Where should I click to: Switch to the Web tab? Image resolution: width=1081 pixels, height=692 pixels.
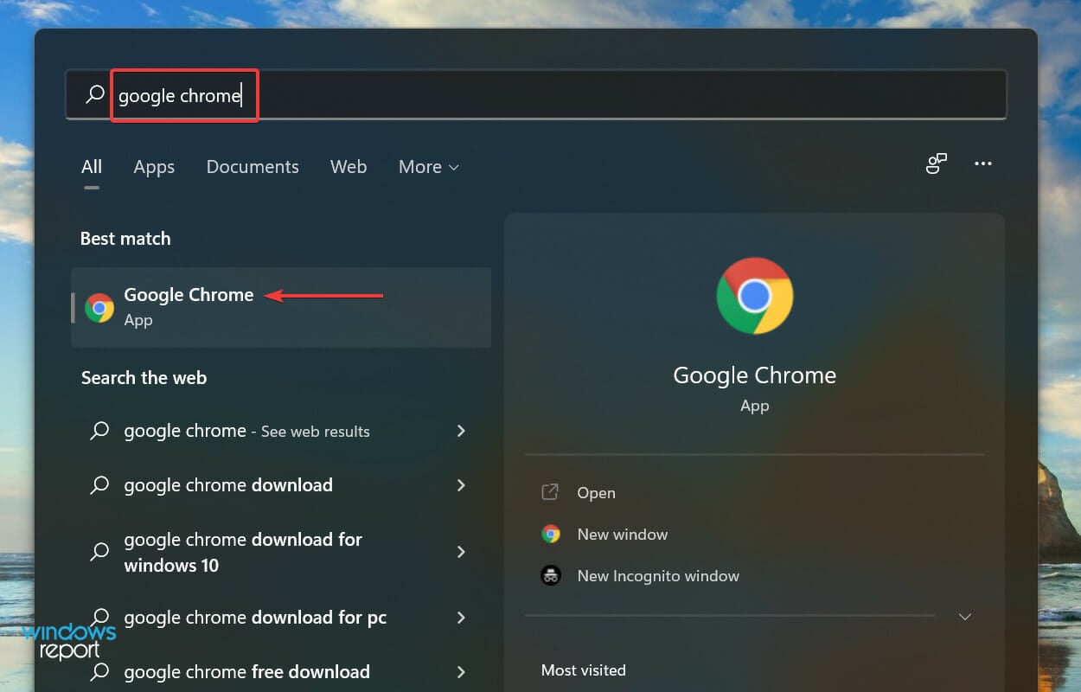(349, 167)
